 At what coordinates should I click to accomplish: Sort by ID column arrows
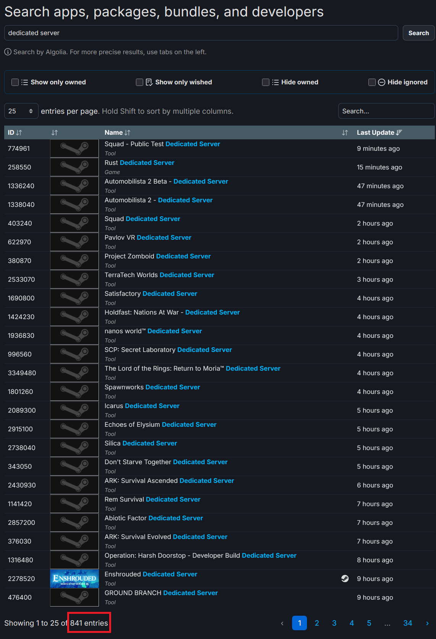pos(19,132)
